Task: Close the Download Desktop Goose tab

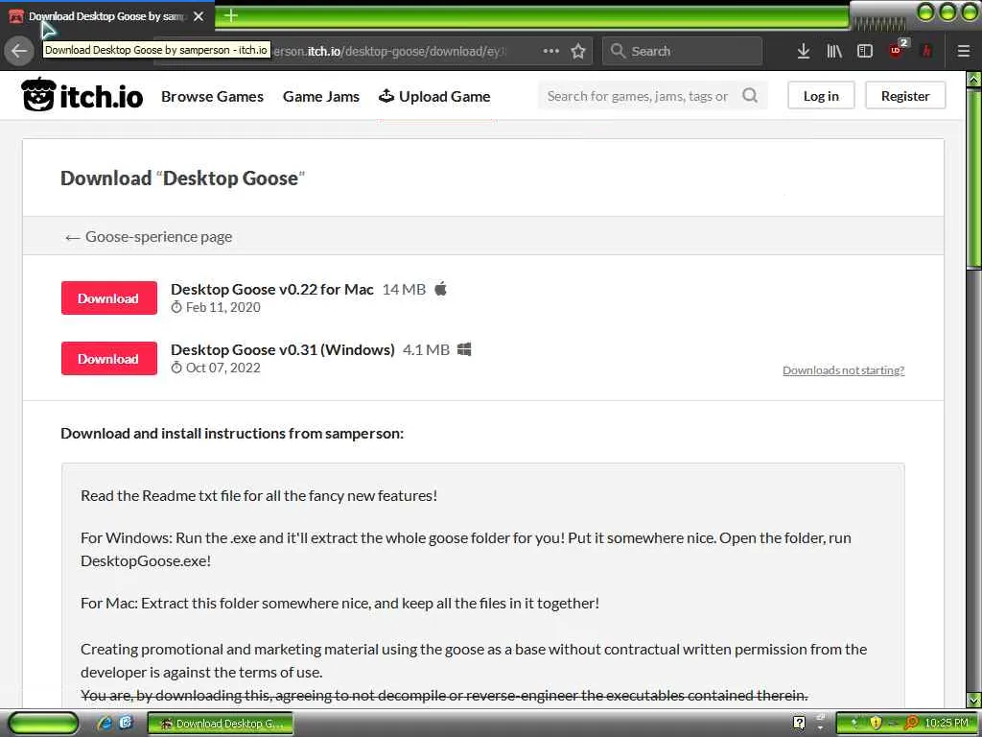Action: coord(199,16)
